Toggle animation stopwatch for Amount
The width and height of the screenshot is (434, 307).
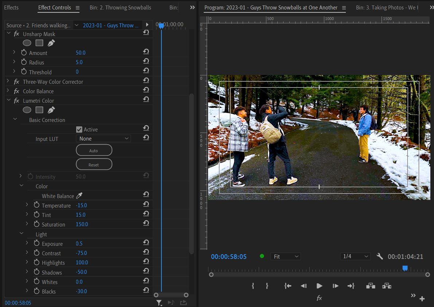click(24, 52)
